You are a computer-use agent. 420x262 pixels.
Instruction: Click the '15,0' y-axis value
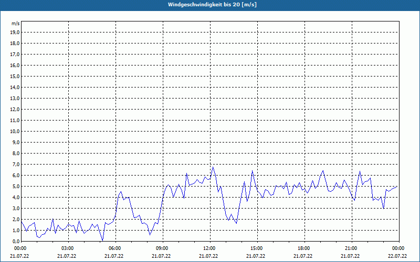tap(15, 76)
